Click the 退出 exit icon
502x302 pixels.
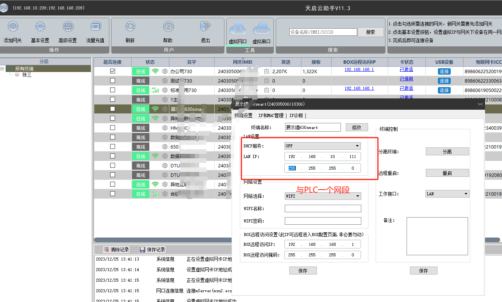click(205, 26)
